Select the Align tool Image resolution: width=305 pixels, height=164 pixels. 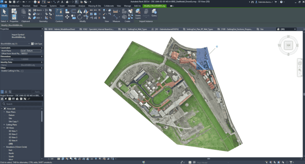67,11
